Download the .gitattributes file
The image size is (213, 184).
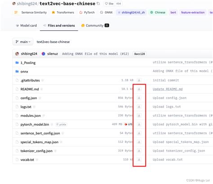pyautogui.click(x=139, y=80)
